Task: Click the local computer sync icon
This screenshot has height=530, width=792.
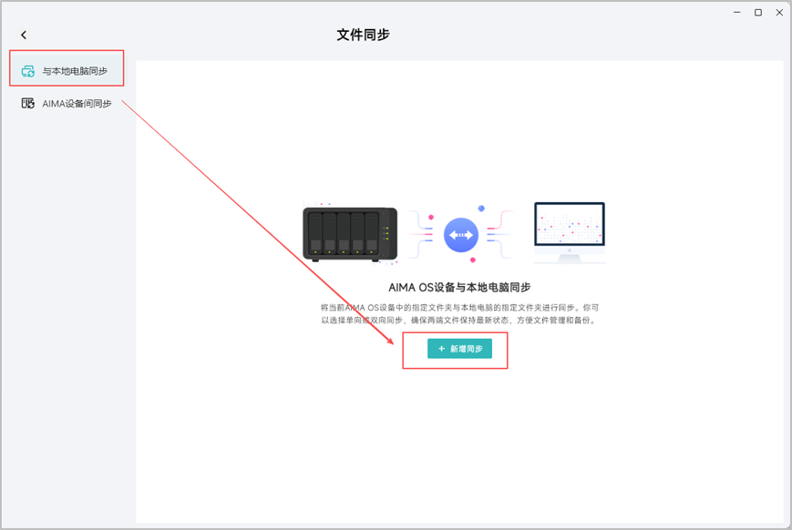Action: click(27, 71)
